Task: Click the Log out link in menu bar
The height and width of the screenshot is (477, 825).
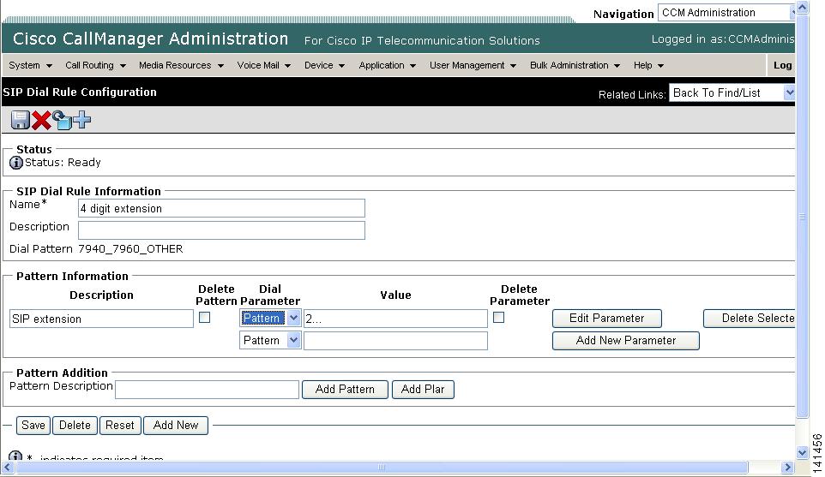Action: pyautogui.click(x=782, y=65)
